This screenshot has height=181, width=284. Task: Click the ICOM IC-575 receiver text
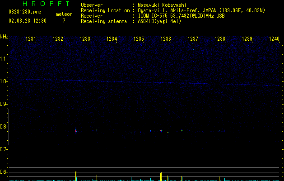pyautogui.click(x=181, y=16)
